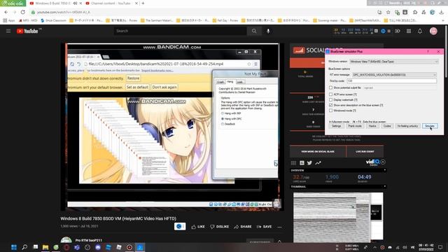
Task: Open Discord from the taskbar
Action: pos(98,247)
